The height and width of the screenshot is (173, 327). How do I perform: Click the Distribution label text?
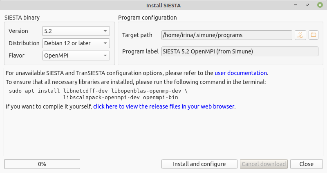(24, 43)
